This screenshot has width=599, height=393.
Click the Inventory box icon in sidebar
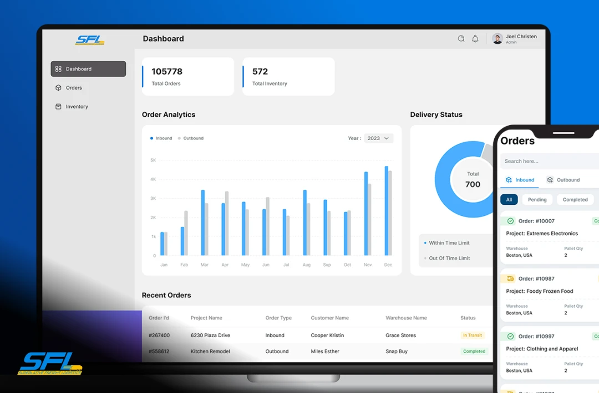tap(58, 107)
